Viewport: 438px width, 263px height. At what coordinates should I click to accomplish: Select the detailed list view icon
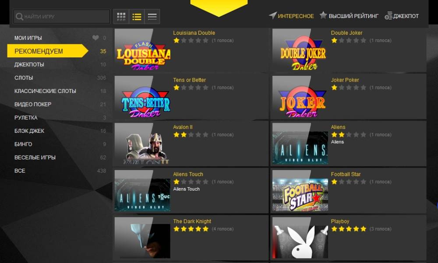(x=137, y=17)
